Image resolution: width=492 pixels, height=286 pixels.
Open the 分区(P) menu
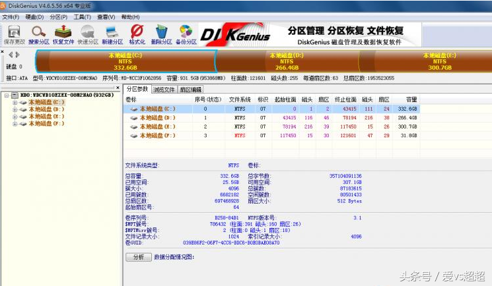59,17
